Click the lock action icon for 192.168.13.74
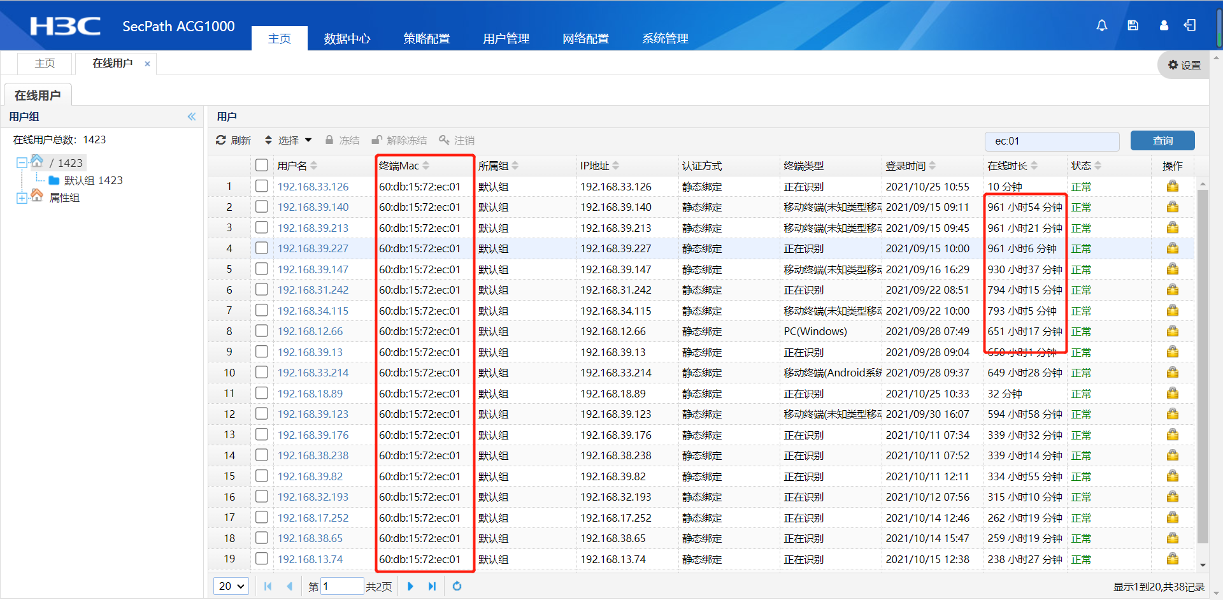This screenshot has height=600, width=1223. click(x=1173, y=559)
